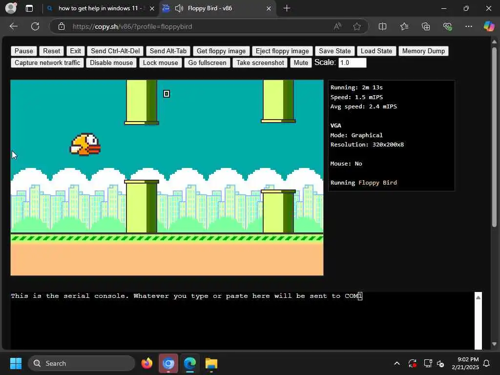Open File Explorer from taskbar
The height and width of the screenshot is (375, 500).
pyautogui.click(x=211, y=363)
